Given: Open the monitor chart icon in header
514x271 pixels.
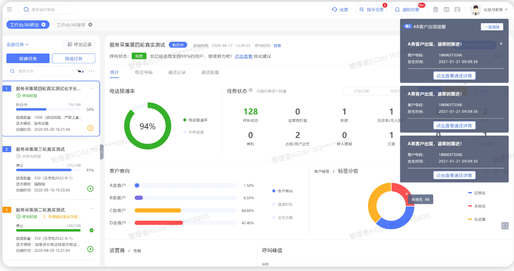Looking at the screenshot, I should pyautogui.click(x=446, y=9).
